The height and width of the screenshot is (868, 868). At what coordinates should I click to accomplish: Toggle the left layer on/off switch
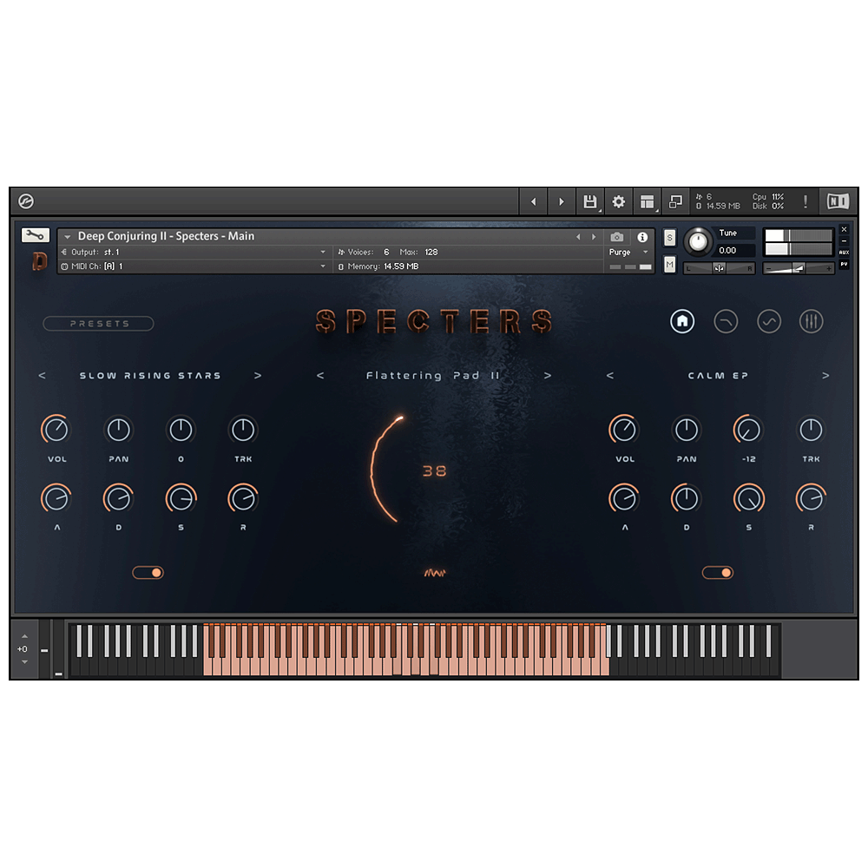click(x=148, y=572)
